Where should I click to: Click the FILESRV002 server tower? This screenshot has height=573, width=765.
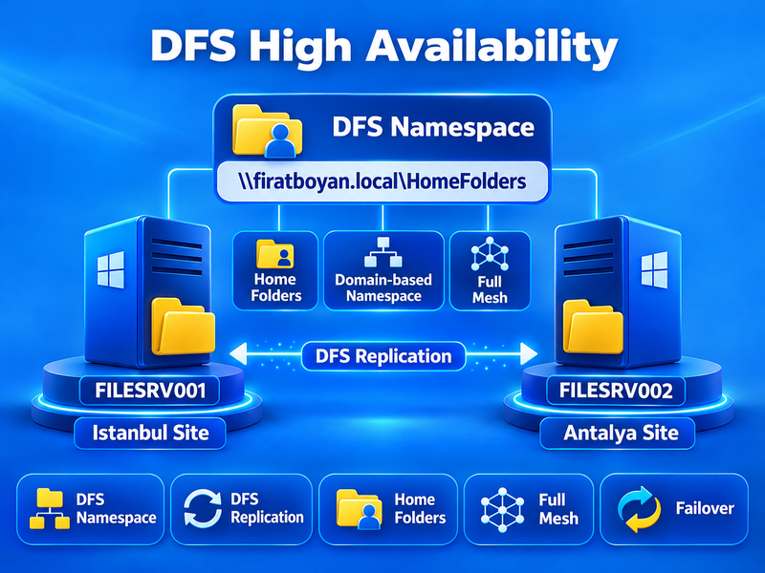coord(618,292)
